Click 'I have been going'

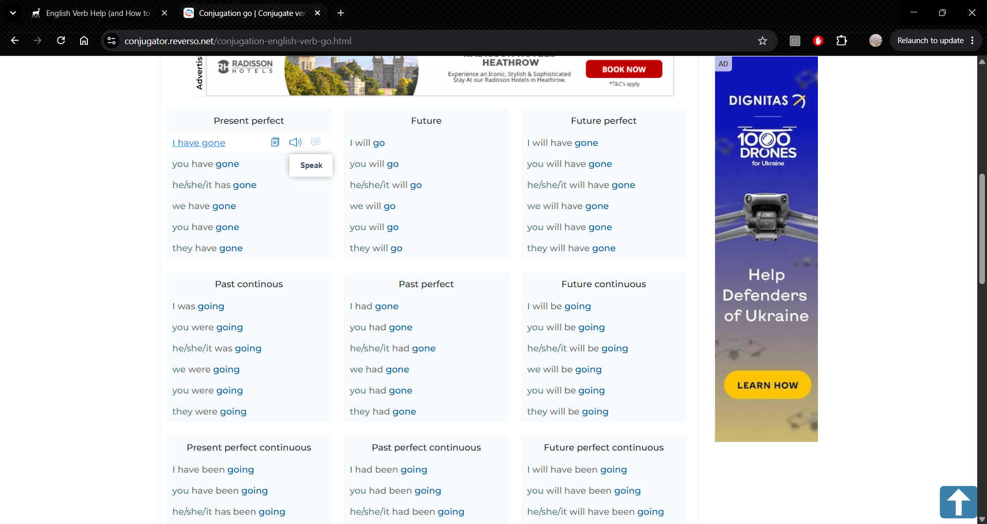pyautogui.click(x=213, y=470)
